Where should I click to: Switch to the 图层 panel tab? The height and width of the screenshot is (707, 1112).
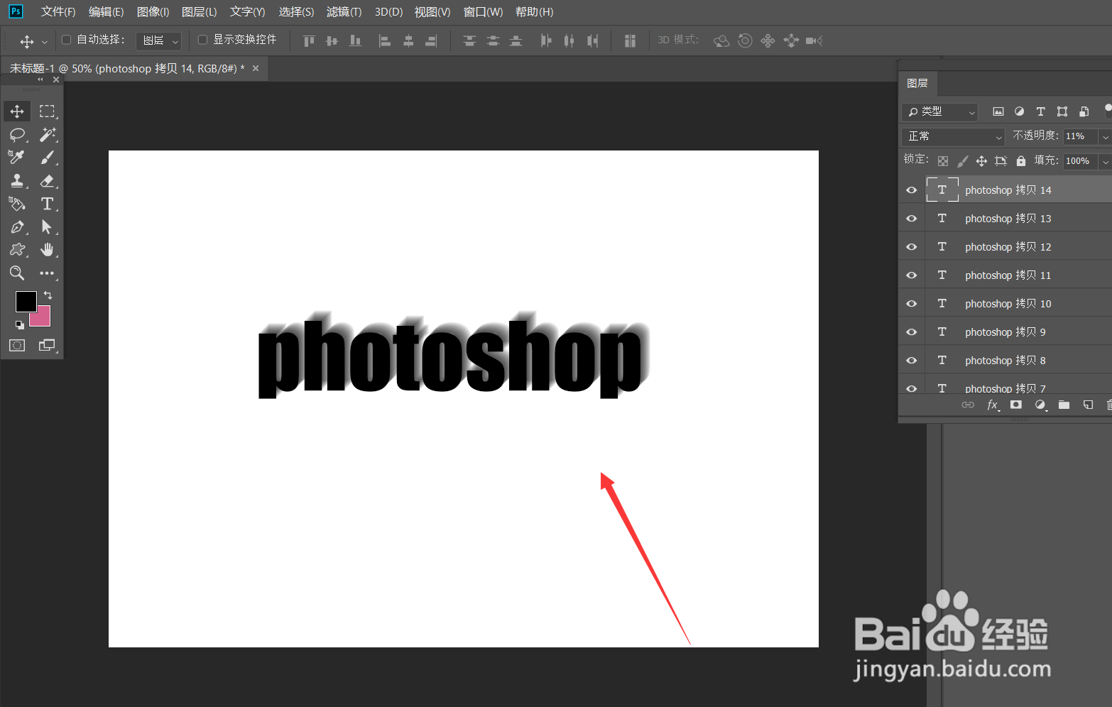pos(917,83)
